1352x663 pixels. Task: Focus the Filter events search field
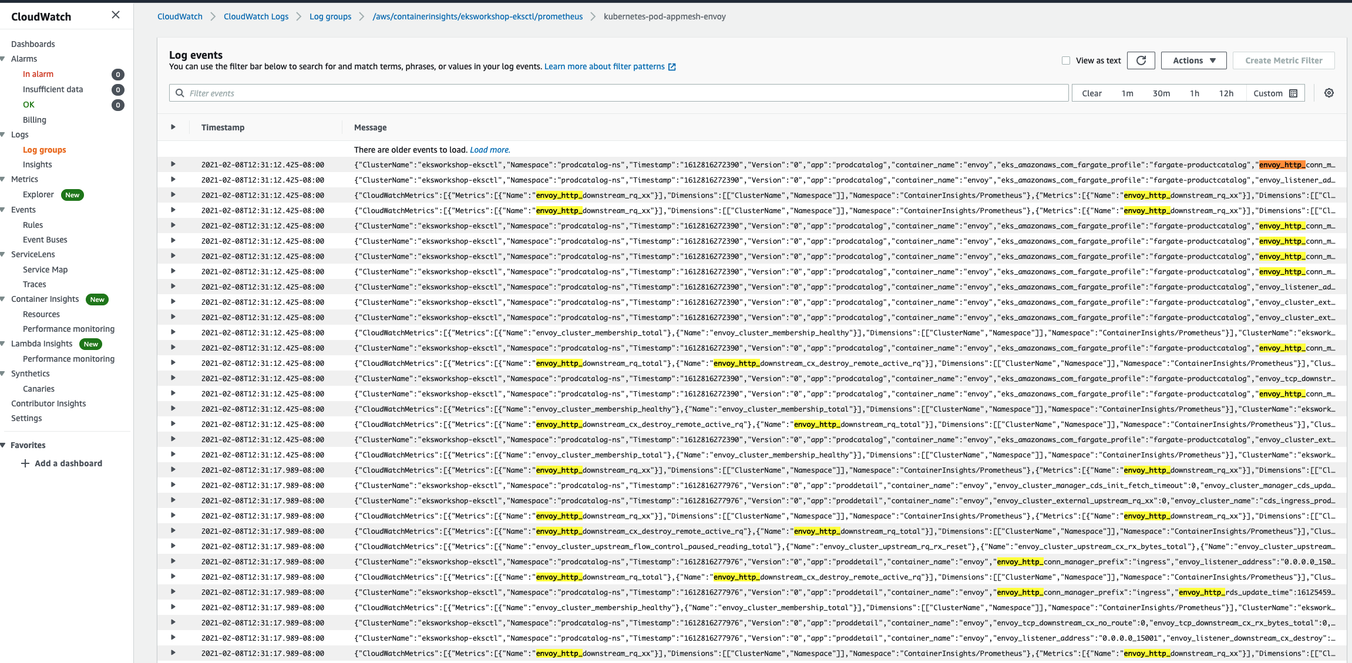click(x=618, y=93)
